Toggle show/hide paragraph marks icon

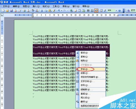[x=105, y=11]
